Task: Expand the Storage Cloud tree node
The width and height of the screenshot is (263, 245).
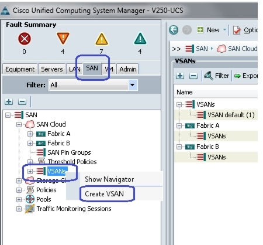Action: pos(19,181)
